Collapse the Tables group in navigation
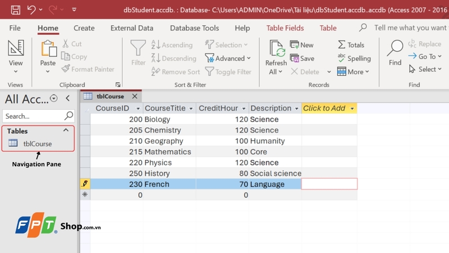This screenshot has width=449, height=253. 66,130
